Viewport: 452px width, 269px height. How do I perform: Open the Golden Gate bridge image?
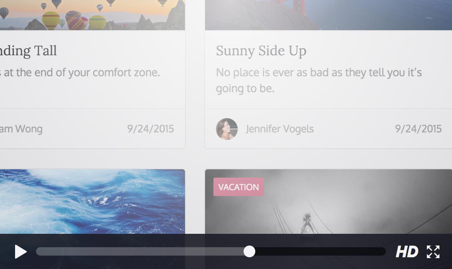pos(329,15)
